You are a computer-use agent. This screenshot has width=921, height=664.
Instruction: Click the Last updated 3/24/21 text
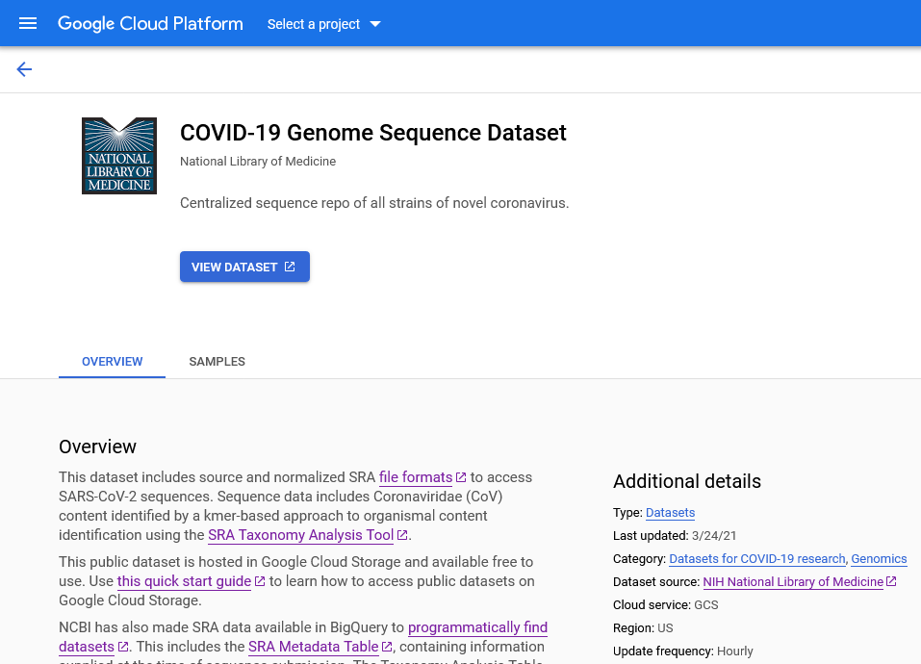click(675, 535)
